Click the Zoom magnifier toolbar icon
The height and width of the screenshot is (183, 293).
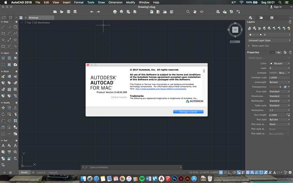coord(188,12)
